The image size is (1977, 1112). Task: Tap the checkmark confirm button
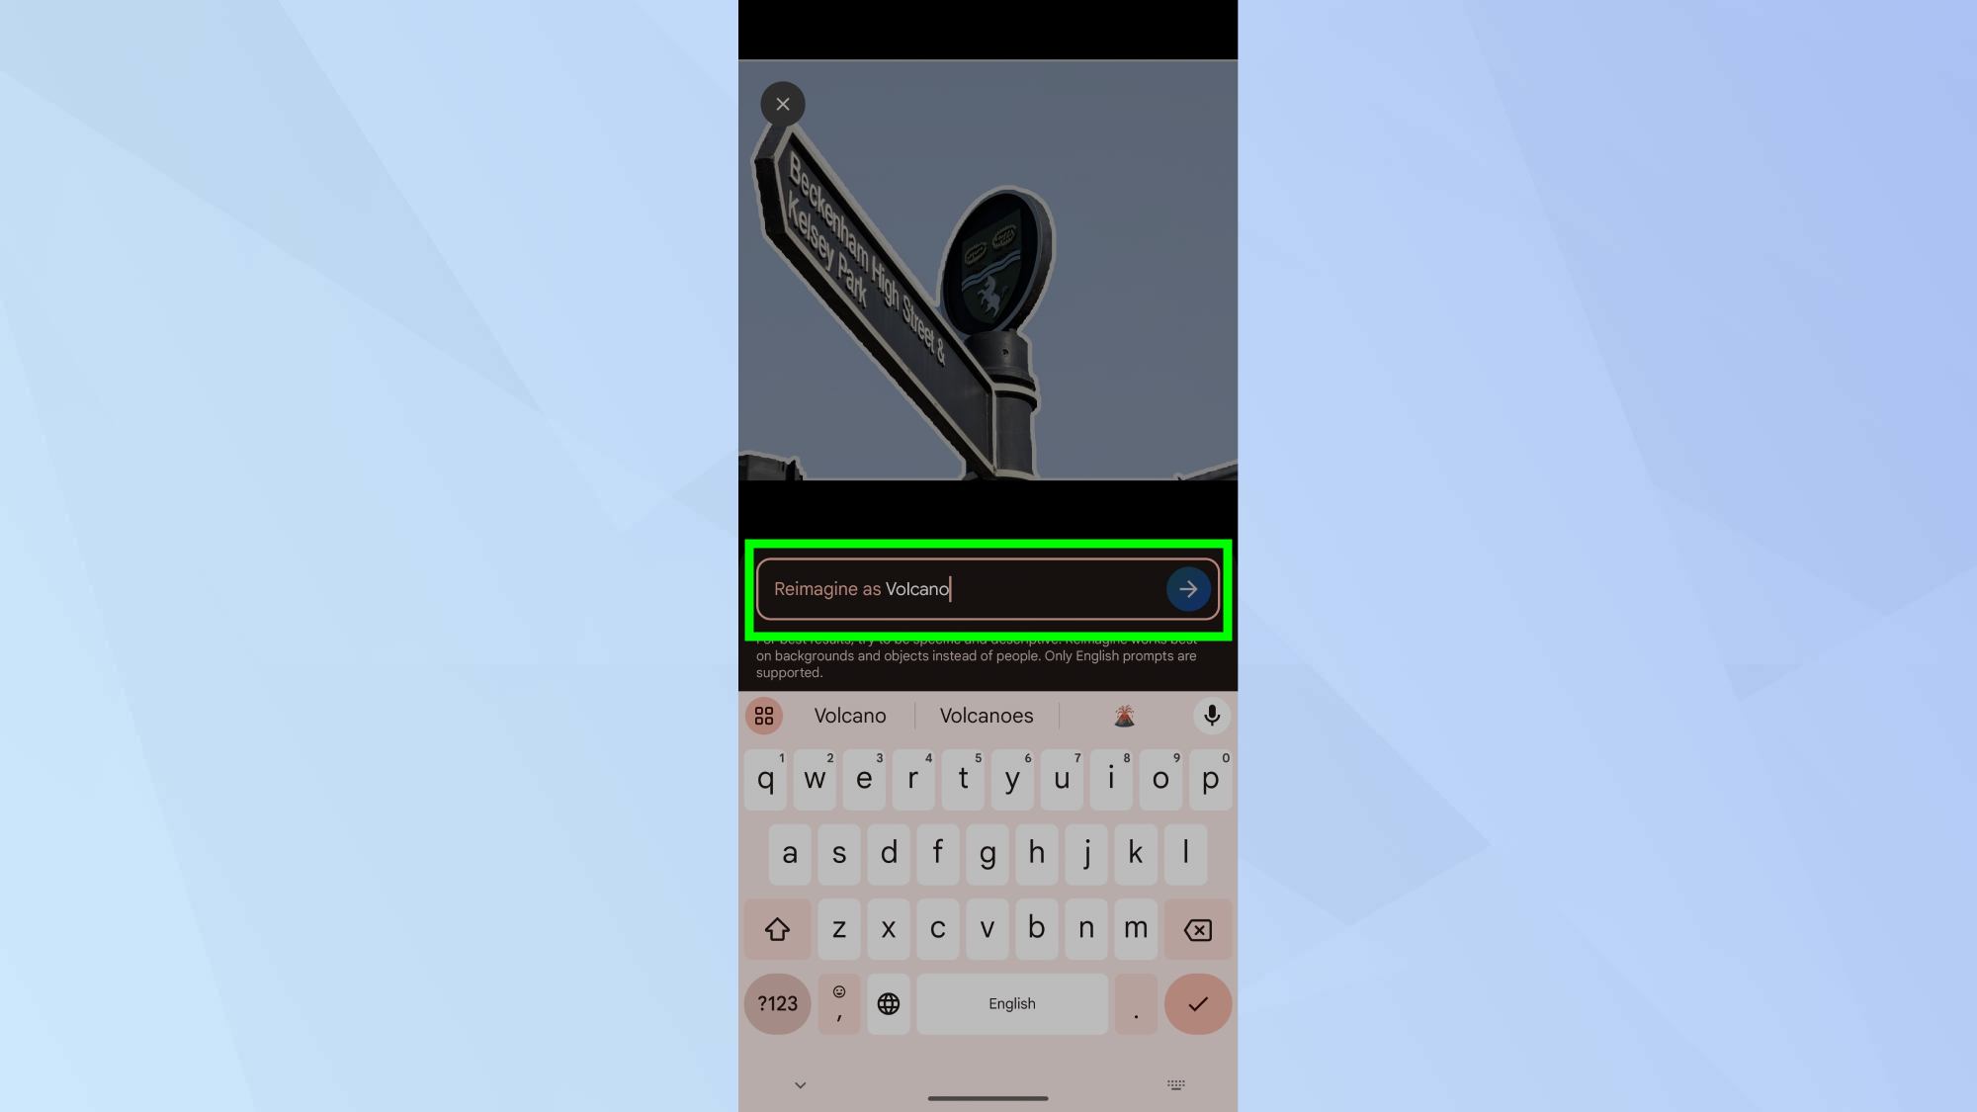pos(1195,1003)
